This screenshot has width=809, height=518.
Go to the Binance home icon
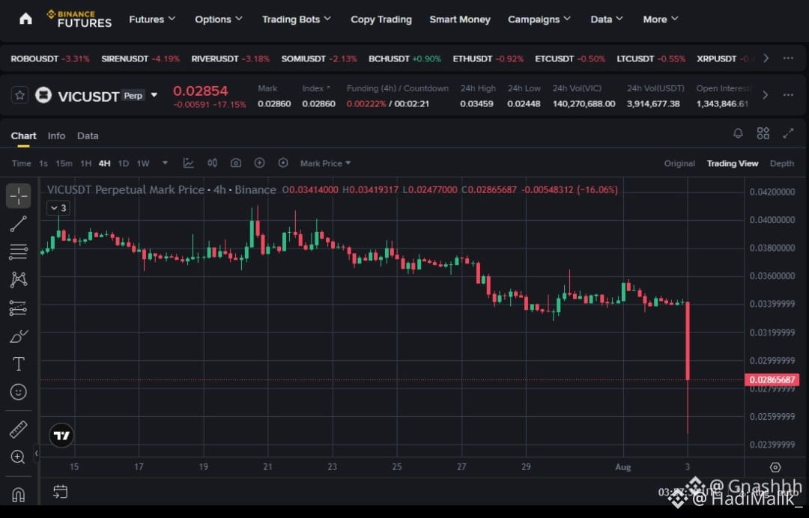(x=25, y=19)
